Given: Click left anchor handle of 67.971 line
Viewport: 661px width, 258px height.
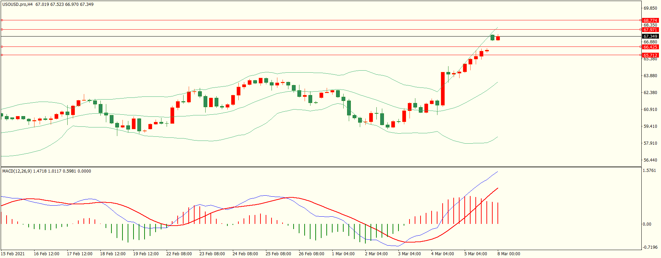Looking at the screenshot, I should (x=2, y=30).
